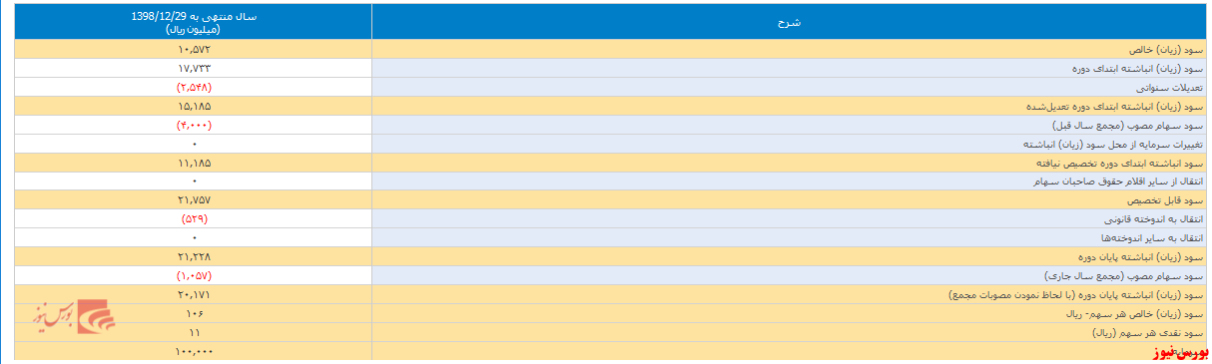Viewport: 1212px width, 364px height.
Task: Select the شرح column header
Action: [789, 23]
